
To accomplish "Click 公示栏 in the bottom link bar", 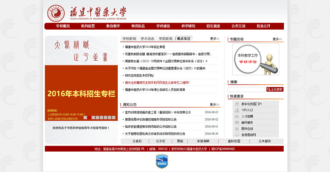I will pyautogui.click(x=161, y=141).
